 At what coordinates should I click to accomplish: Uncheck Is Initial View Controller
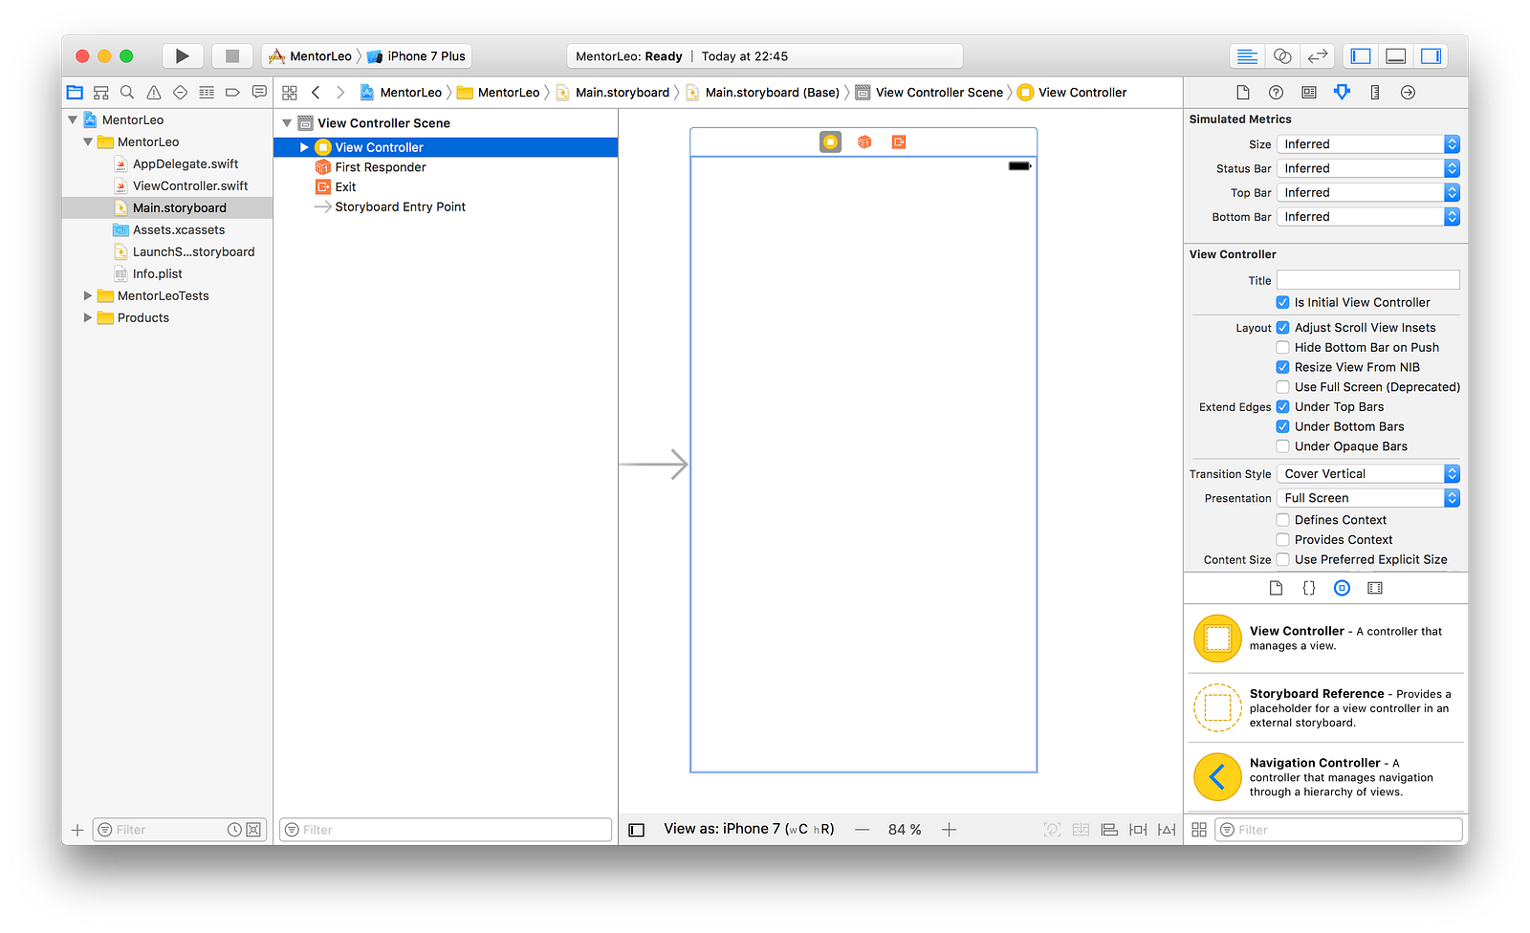point(1283,302)
